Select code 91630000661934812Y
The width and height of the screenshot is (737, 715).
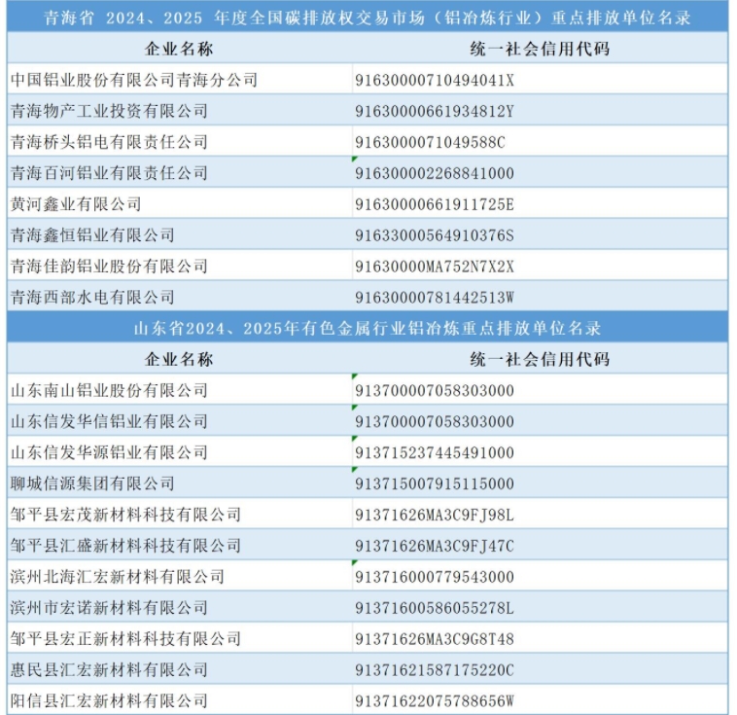[x=540, y=111]
